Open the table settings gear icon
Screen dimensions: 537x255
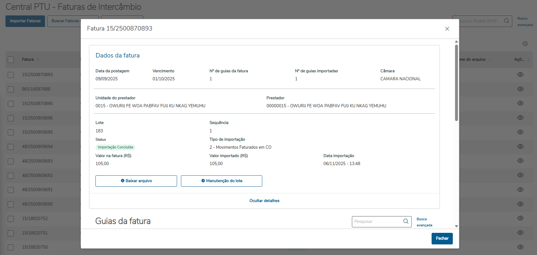tap(525, 44)
